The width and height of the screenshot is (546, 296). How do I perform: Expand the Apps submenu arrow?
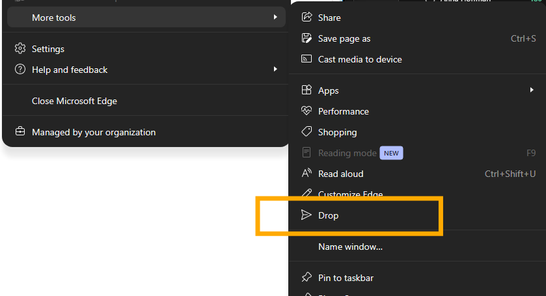coord(532,90)
